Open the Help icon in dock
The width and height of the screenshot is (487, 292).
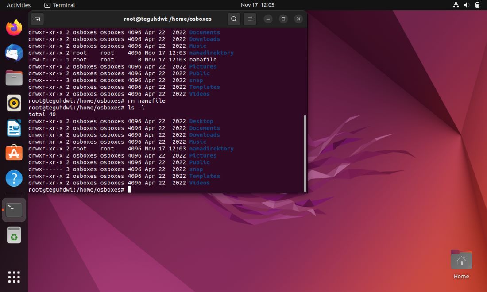[x=14, y=178]
